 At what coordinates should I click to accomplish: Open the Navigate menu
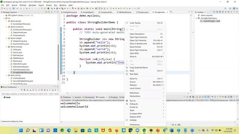pyautogui.click(x=32, y=5)
